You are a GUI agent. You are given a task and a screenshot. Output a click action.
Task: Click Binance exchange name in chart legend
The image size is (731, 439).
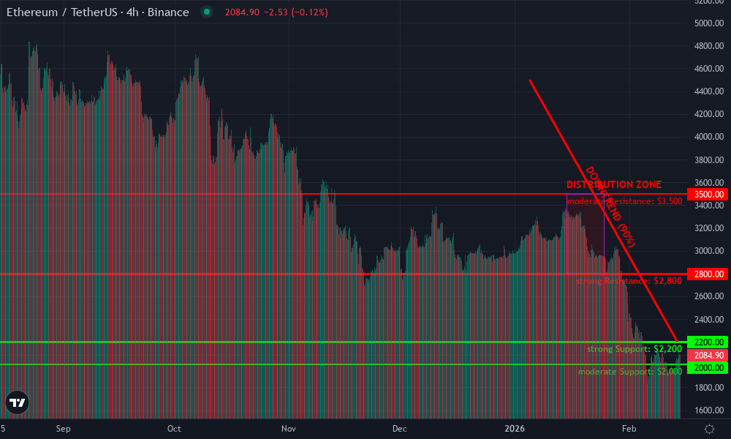(168, 12)
